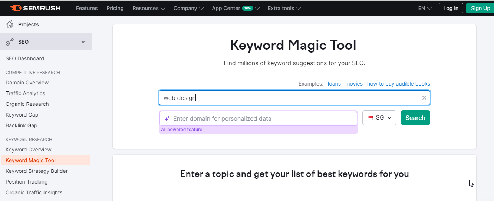This screenshot has height=201, width=494.
Task: Click the AI sparkle icon in domain field
Action: [x=167, y=118]
